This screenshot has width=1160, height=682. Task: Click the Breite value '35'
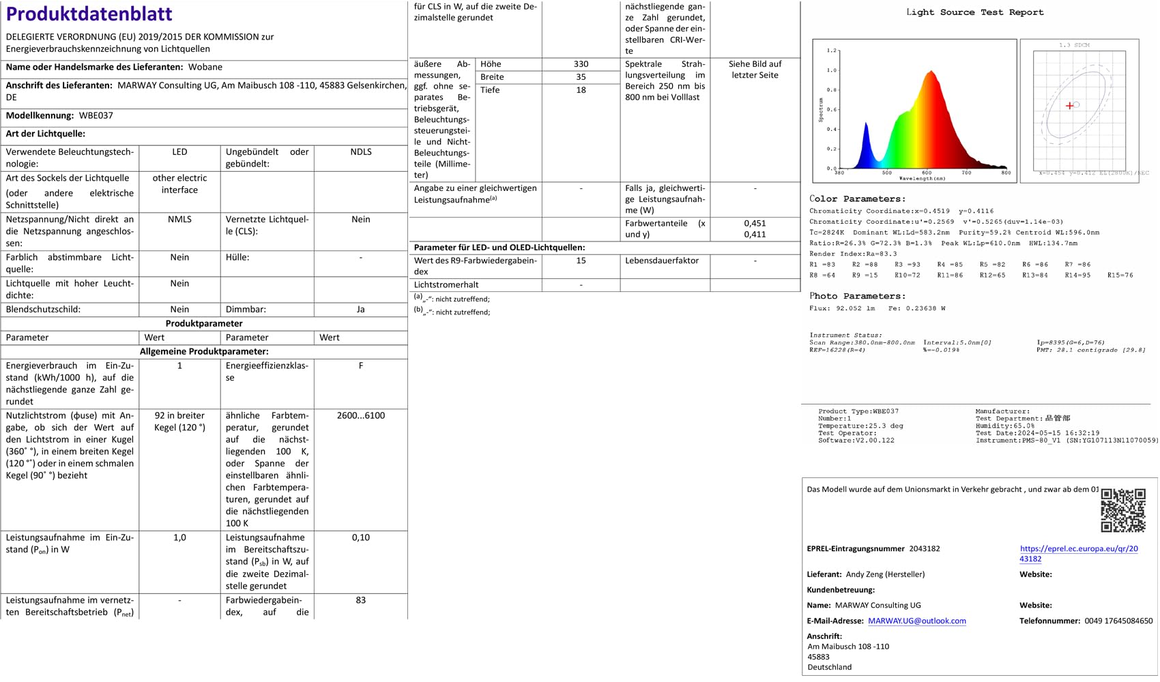581,76
